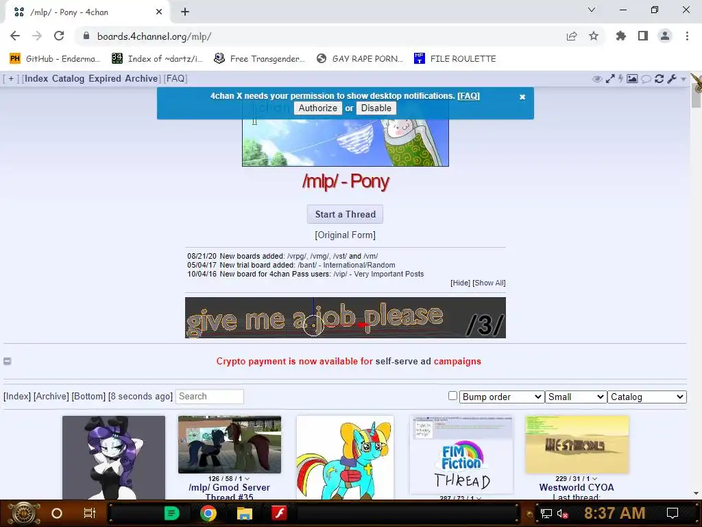Open the colorful unicorn drawing thumbnail

tap(346, 458)
